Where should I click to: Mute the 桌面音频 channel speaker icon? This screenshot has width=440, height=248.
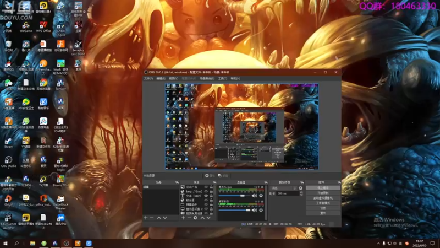tap(254, 210)
